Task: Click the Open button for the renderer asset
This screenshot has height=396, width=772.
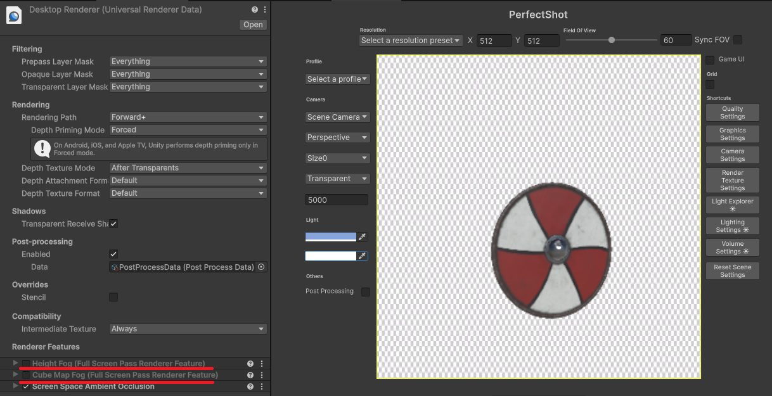Action: [x=253, y=25]
